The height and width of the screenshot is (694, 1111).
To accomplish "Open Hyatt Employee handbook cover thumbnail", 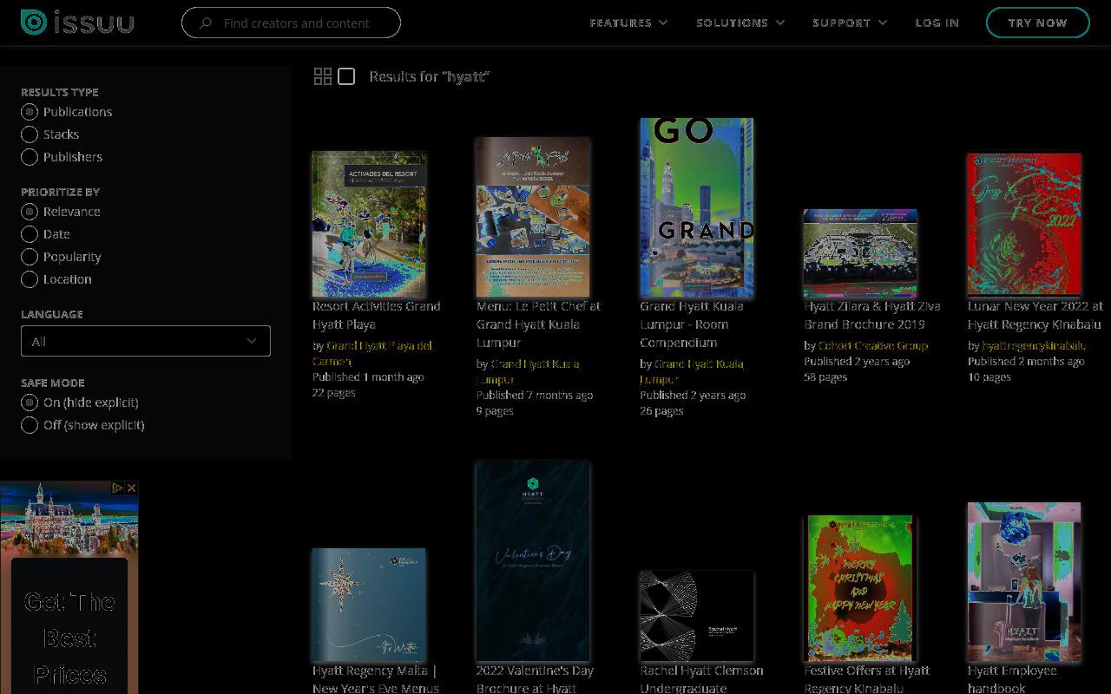I will [1024, 582].
